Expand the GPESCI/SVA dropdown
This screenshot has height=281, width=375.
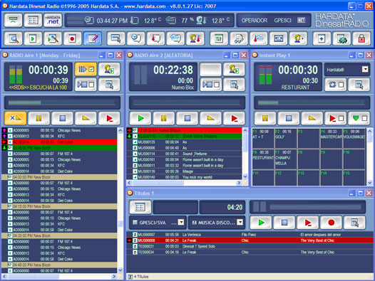click(x=181, y=223)
